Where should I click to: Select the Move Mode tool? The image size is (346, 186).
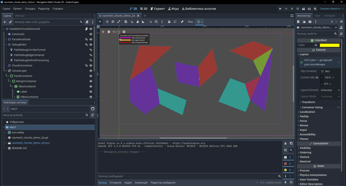(x=107, y=22)
